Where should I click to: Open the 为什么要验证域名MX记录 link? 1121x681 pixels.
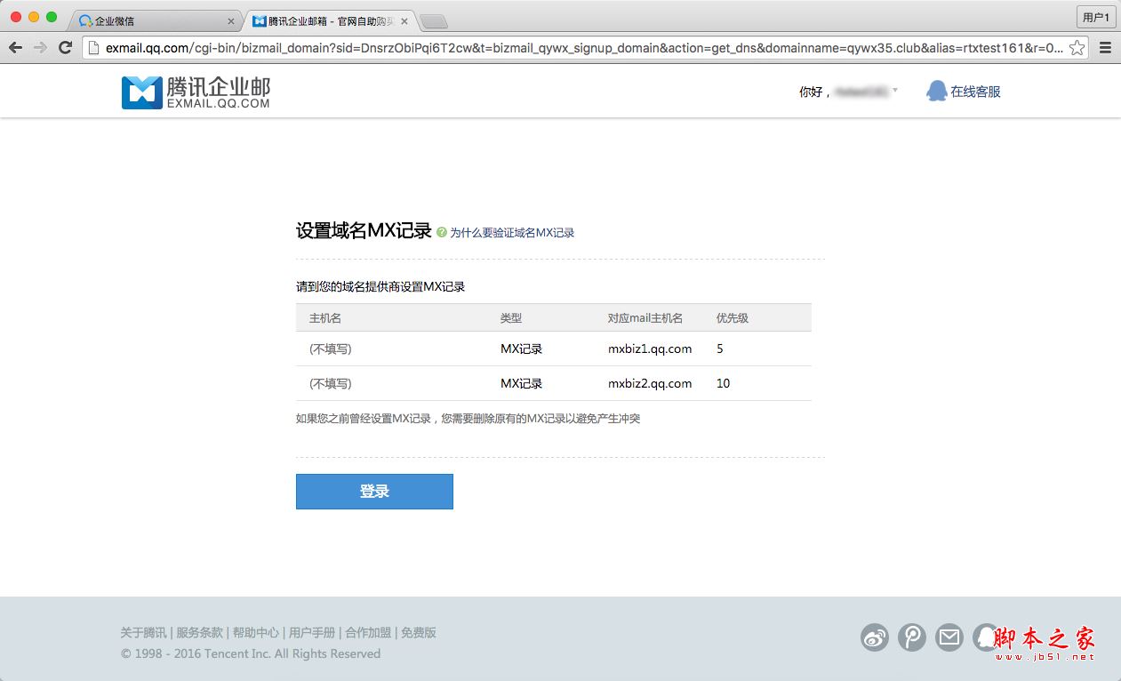point(512,232)
